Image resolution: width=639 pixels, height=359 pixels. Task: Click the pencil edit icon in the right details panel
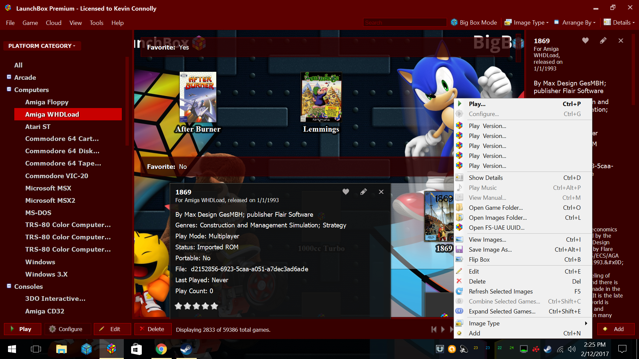click(x=603, y=41)
